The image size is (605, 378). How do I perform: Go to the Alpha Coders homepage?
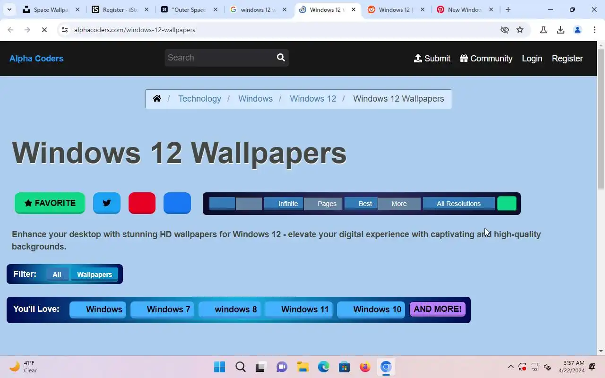click(36, 58)
